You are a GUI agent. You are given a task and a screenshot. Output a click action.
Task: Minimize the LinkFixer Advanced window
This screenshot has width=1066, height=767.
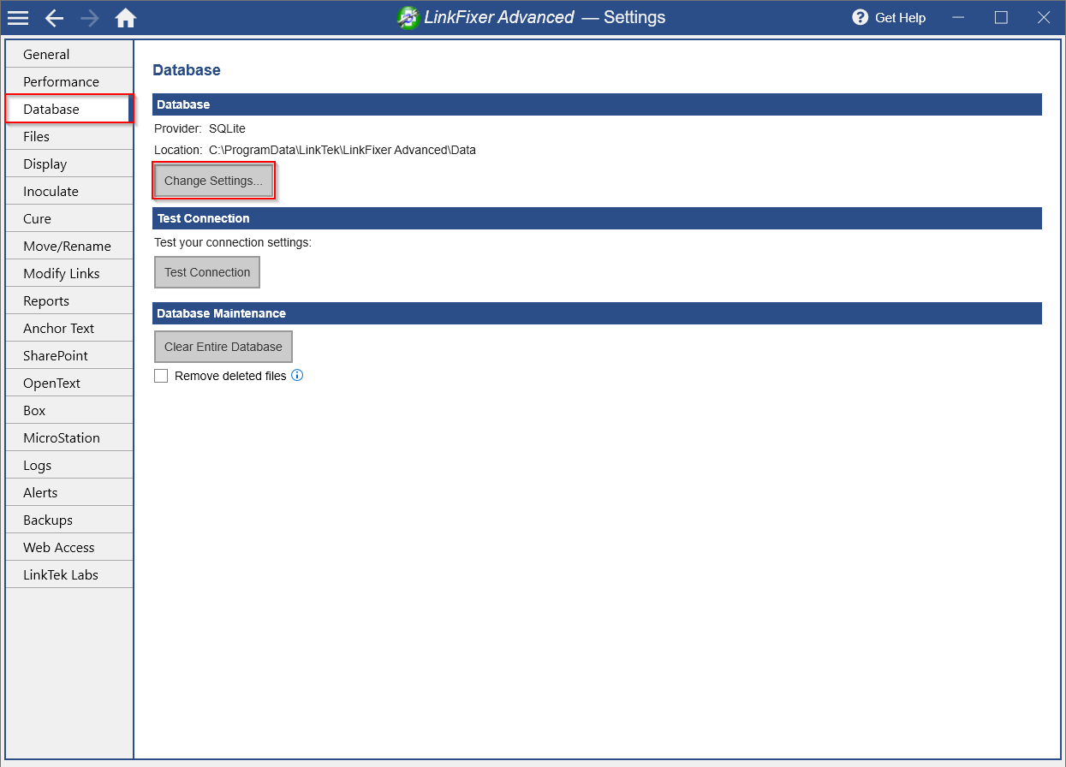click(959, 17)
